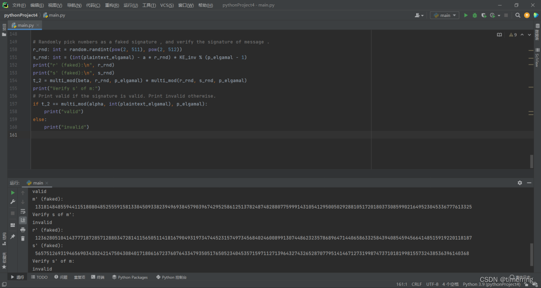Open the main run configuration dropdown

[443, 15]
